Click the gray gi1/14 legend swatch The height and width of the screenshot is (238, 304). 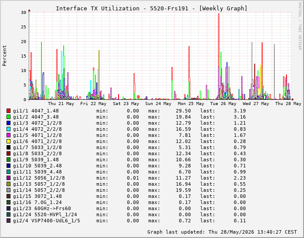(8, 190)
